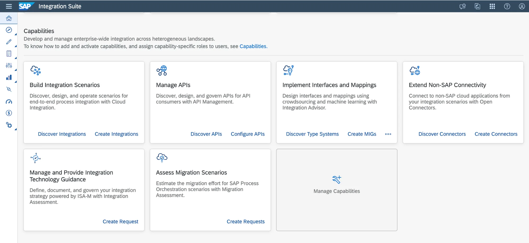Open the Manage Capabilities tile
The image size is (529, 243).
pos(337,190)
